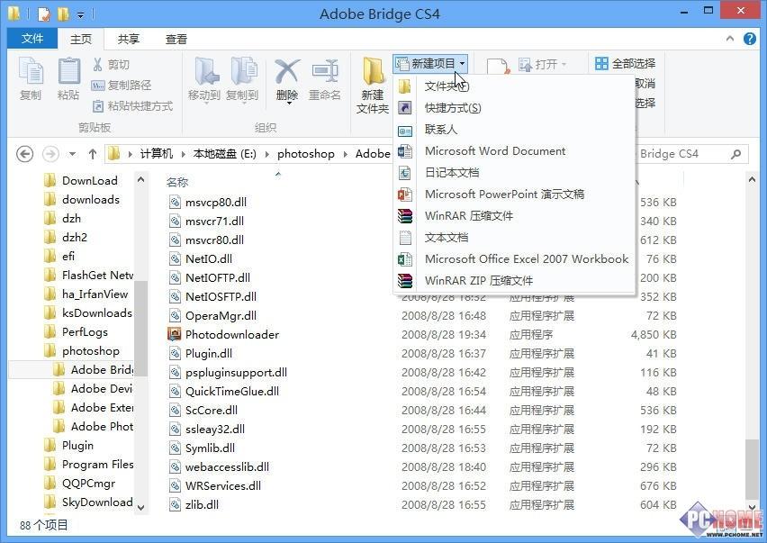The width and height of the screenshot is (767, 543).
Task: Choose Microsoft Word Document menu entry
Action: (514, 150)
